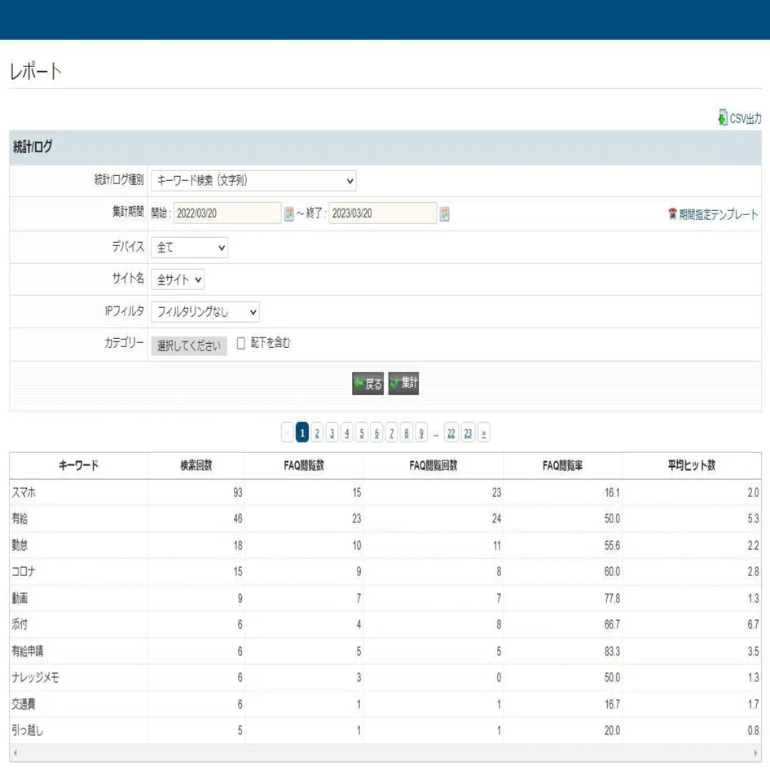770x770 pixels.
Task: Click the FAQ閲覧率 column header
Action: point(563,465)
